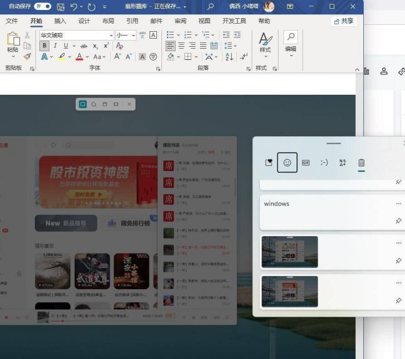Open the Font dialog launcher
The width and height of the screenshot is (405, 359).
pyautogui.click(x=158, y=69)
